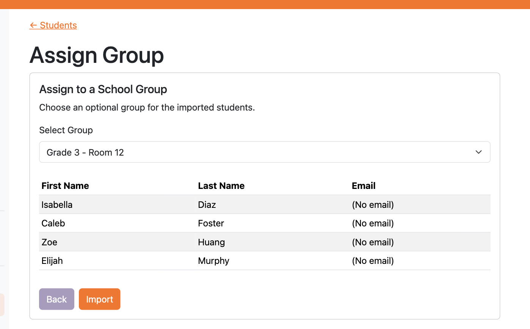Open the Select Group dropdown
Screen dimensions: 530x329
point(265,152)
